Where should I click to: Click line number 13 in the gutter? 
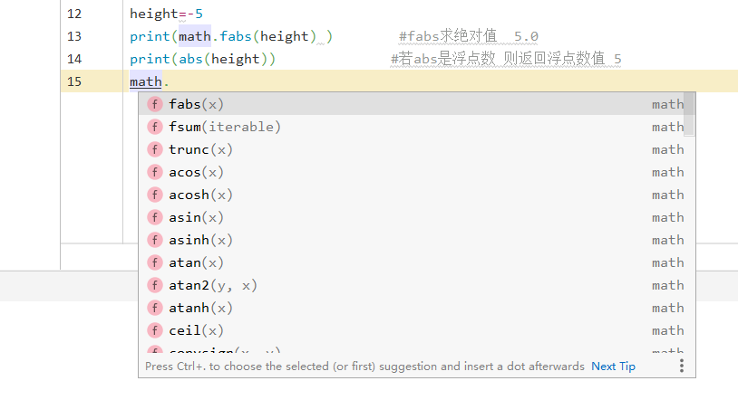(74, 36)
